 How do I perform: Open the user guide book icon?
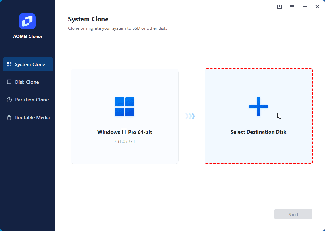point(279,7)
